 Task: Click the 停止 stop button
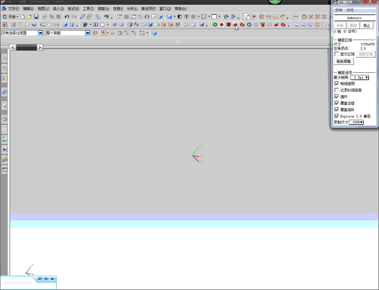point(367,26)
